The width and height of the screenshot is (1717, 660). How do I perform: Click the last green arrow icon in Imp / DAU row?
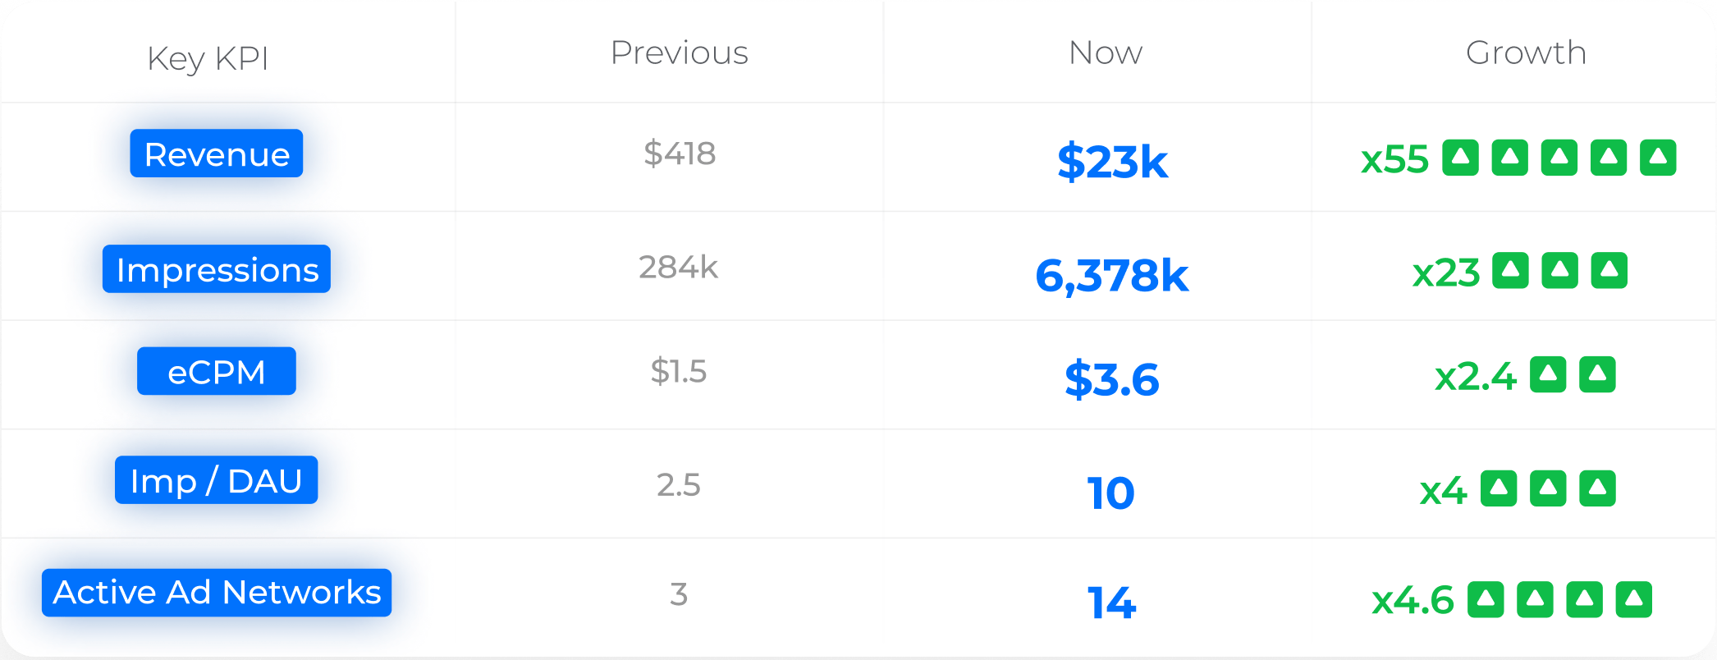pyautogui.click(x=1598, y=488)
